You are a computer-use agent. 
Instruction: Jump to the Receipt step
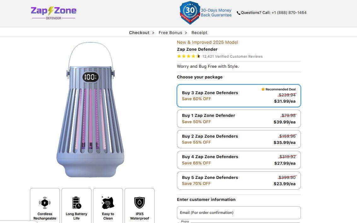[199, 33]
